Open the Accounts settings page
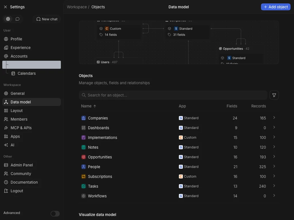The height and width of the screenshot is (220, 294). (32, 56)
